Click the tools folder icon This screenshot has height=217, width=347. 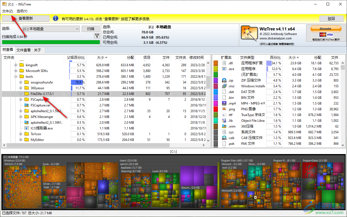22,77
